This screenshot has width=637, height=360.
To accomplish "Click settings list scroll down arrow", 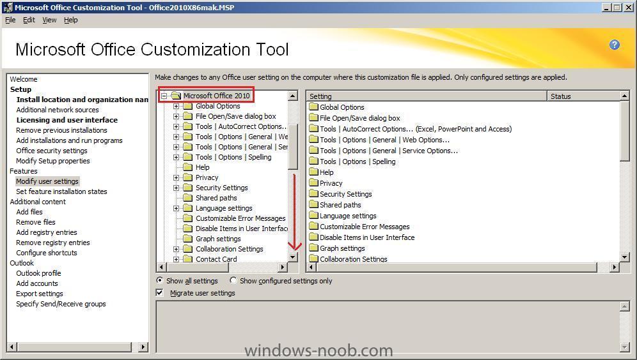I will coord(625,257).
